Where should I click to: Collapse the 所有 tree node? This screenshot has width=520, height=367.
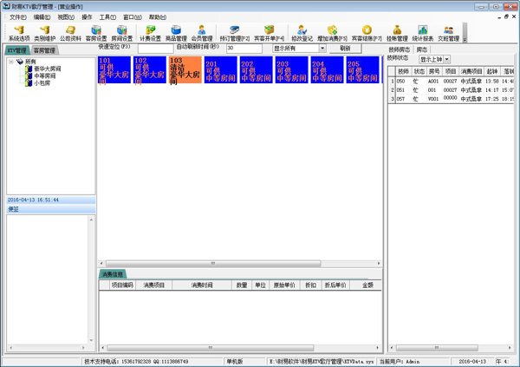[11, 62]
